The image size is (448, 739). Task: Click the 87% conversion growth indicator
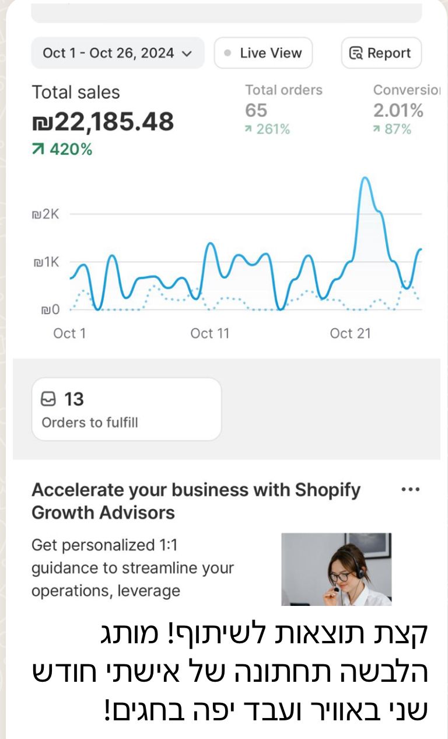click(393, 129)
